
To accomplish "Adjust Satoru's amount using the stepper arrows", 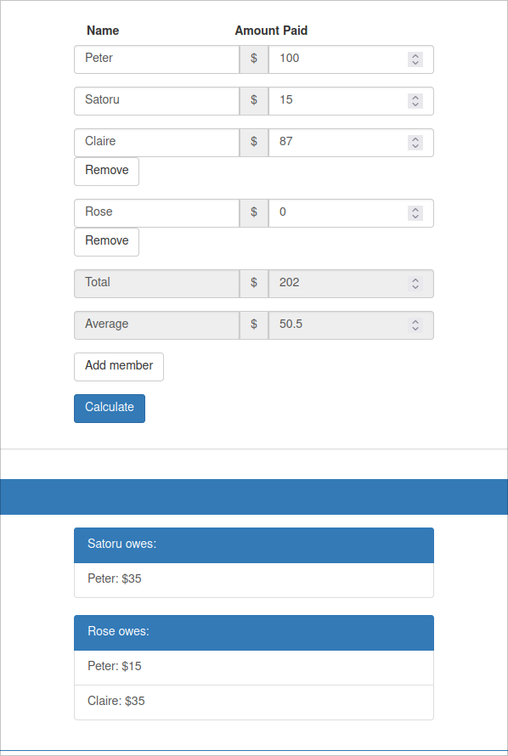I will pos(415,101).
